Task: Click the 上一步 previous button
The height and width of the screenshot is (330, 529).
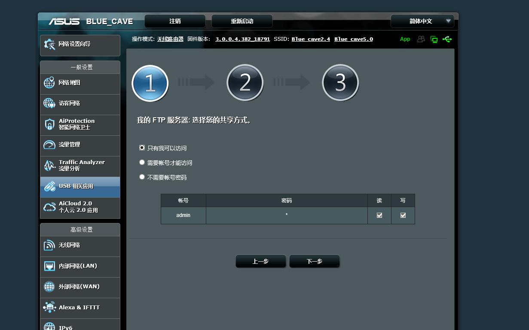Action: tap(261, 261)
